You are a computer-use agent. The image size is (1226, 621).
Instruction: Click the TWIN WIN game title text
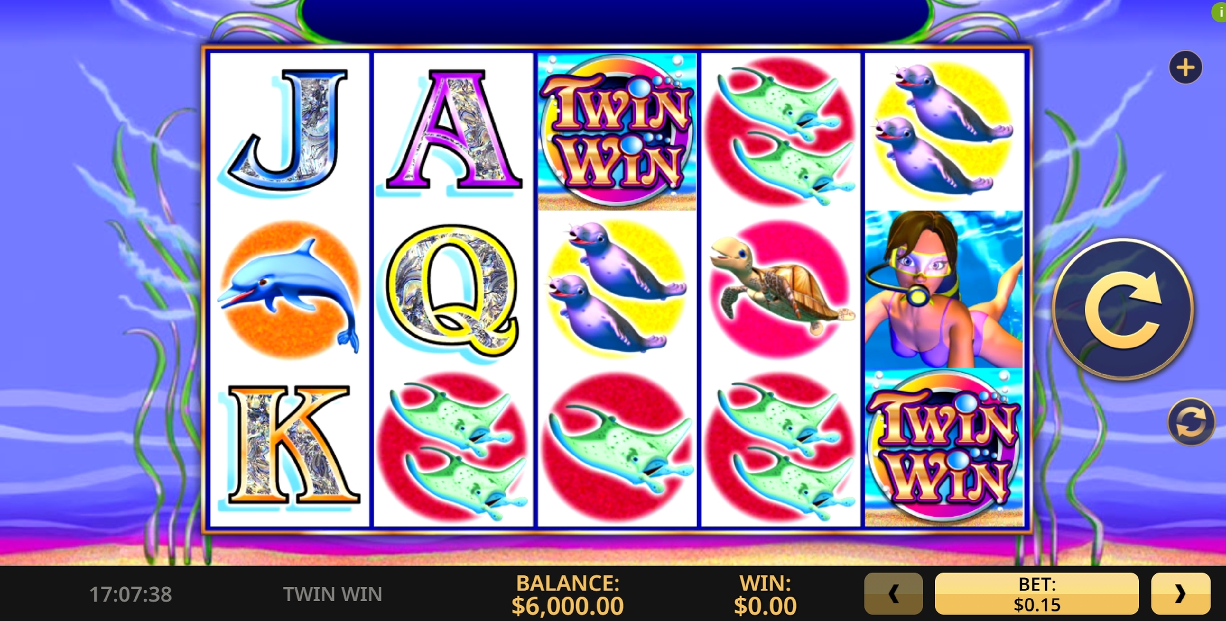(x=333, y=594)
